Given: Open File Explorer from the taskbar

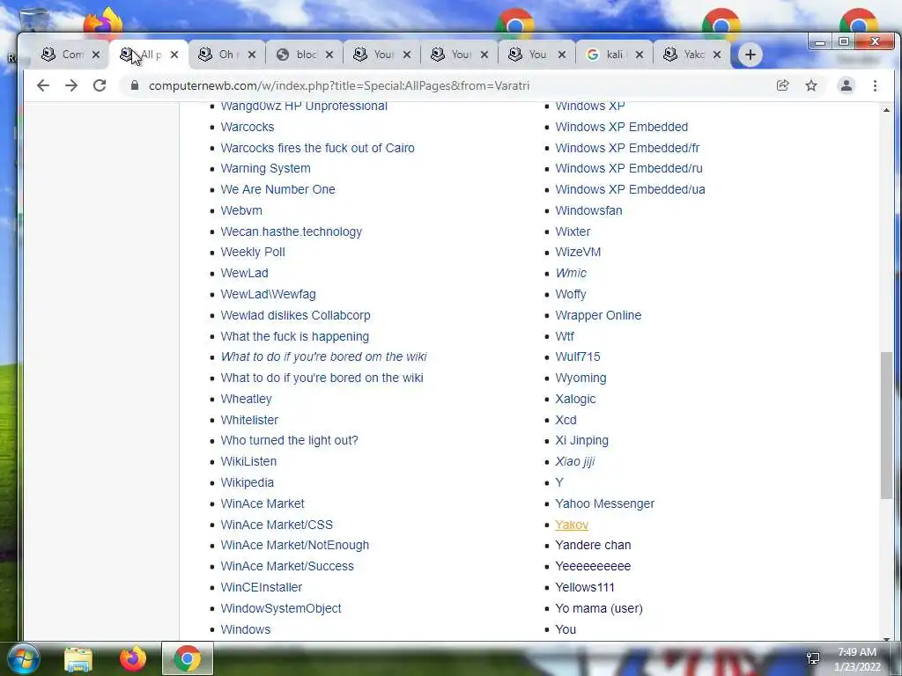Looking at the screenshot, I should pyautogui.click(x=78, y=658).
